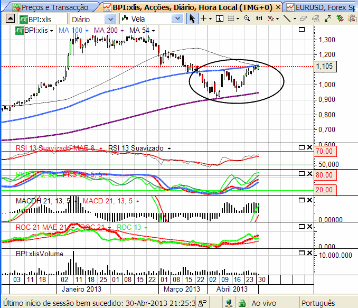
Task: Open the MACD 21; 13; 5 dropdown arrow
Action: click(138, 201)
